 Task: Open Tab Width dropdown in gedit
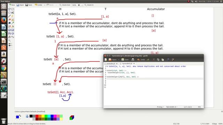point(172,107)
